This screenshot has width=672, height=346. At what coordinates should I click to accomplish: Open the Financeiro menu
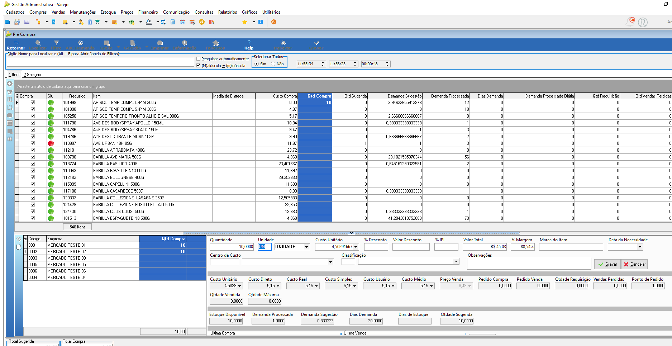click(148, 12)
